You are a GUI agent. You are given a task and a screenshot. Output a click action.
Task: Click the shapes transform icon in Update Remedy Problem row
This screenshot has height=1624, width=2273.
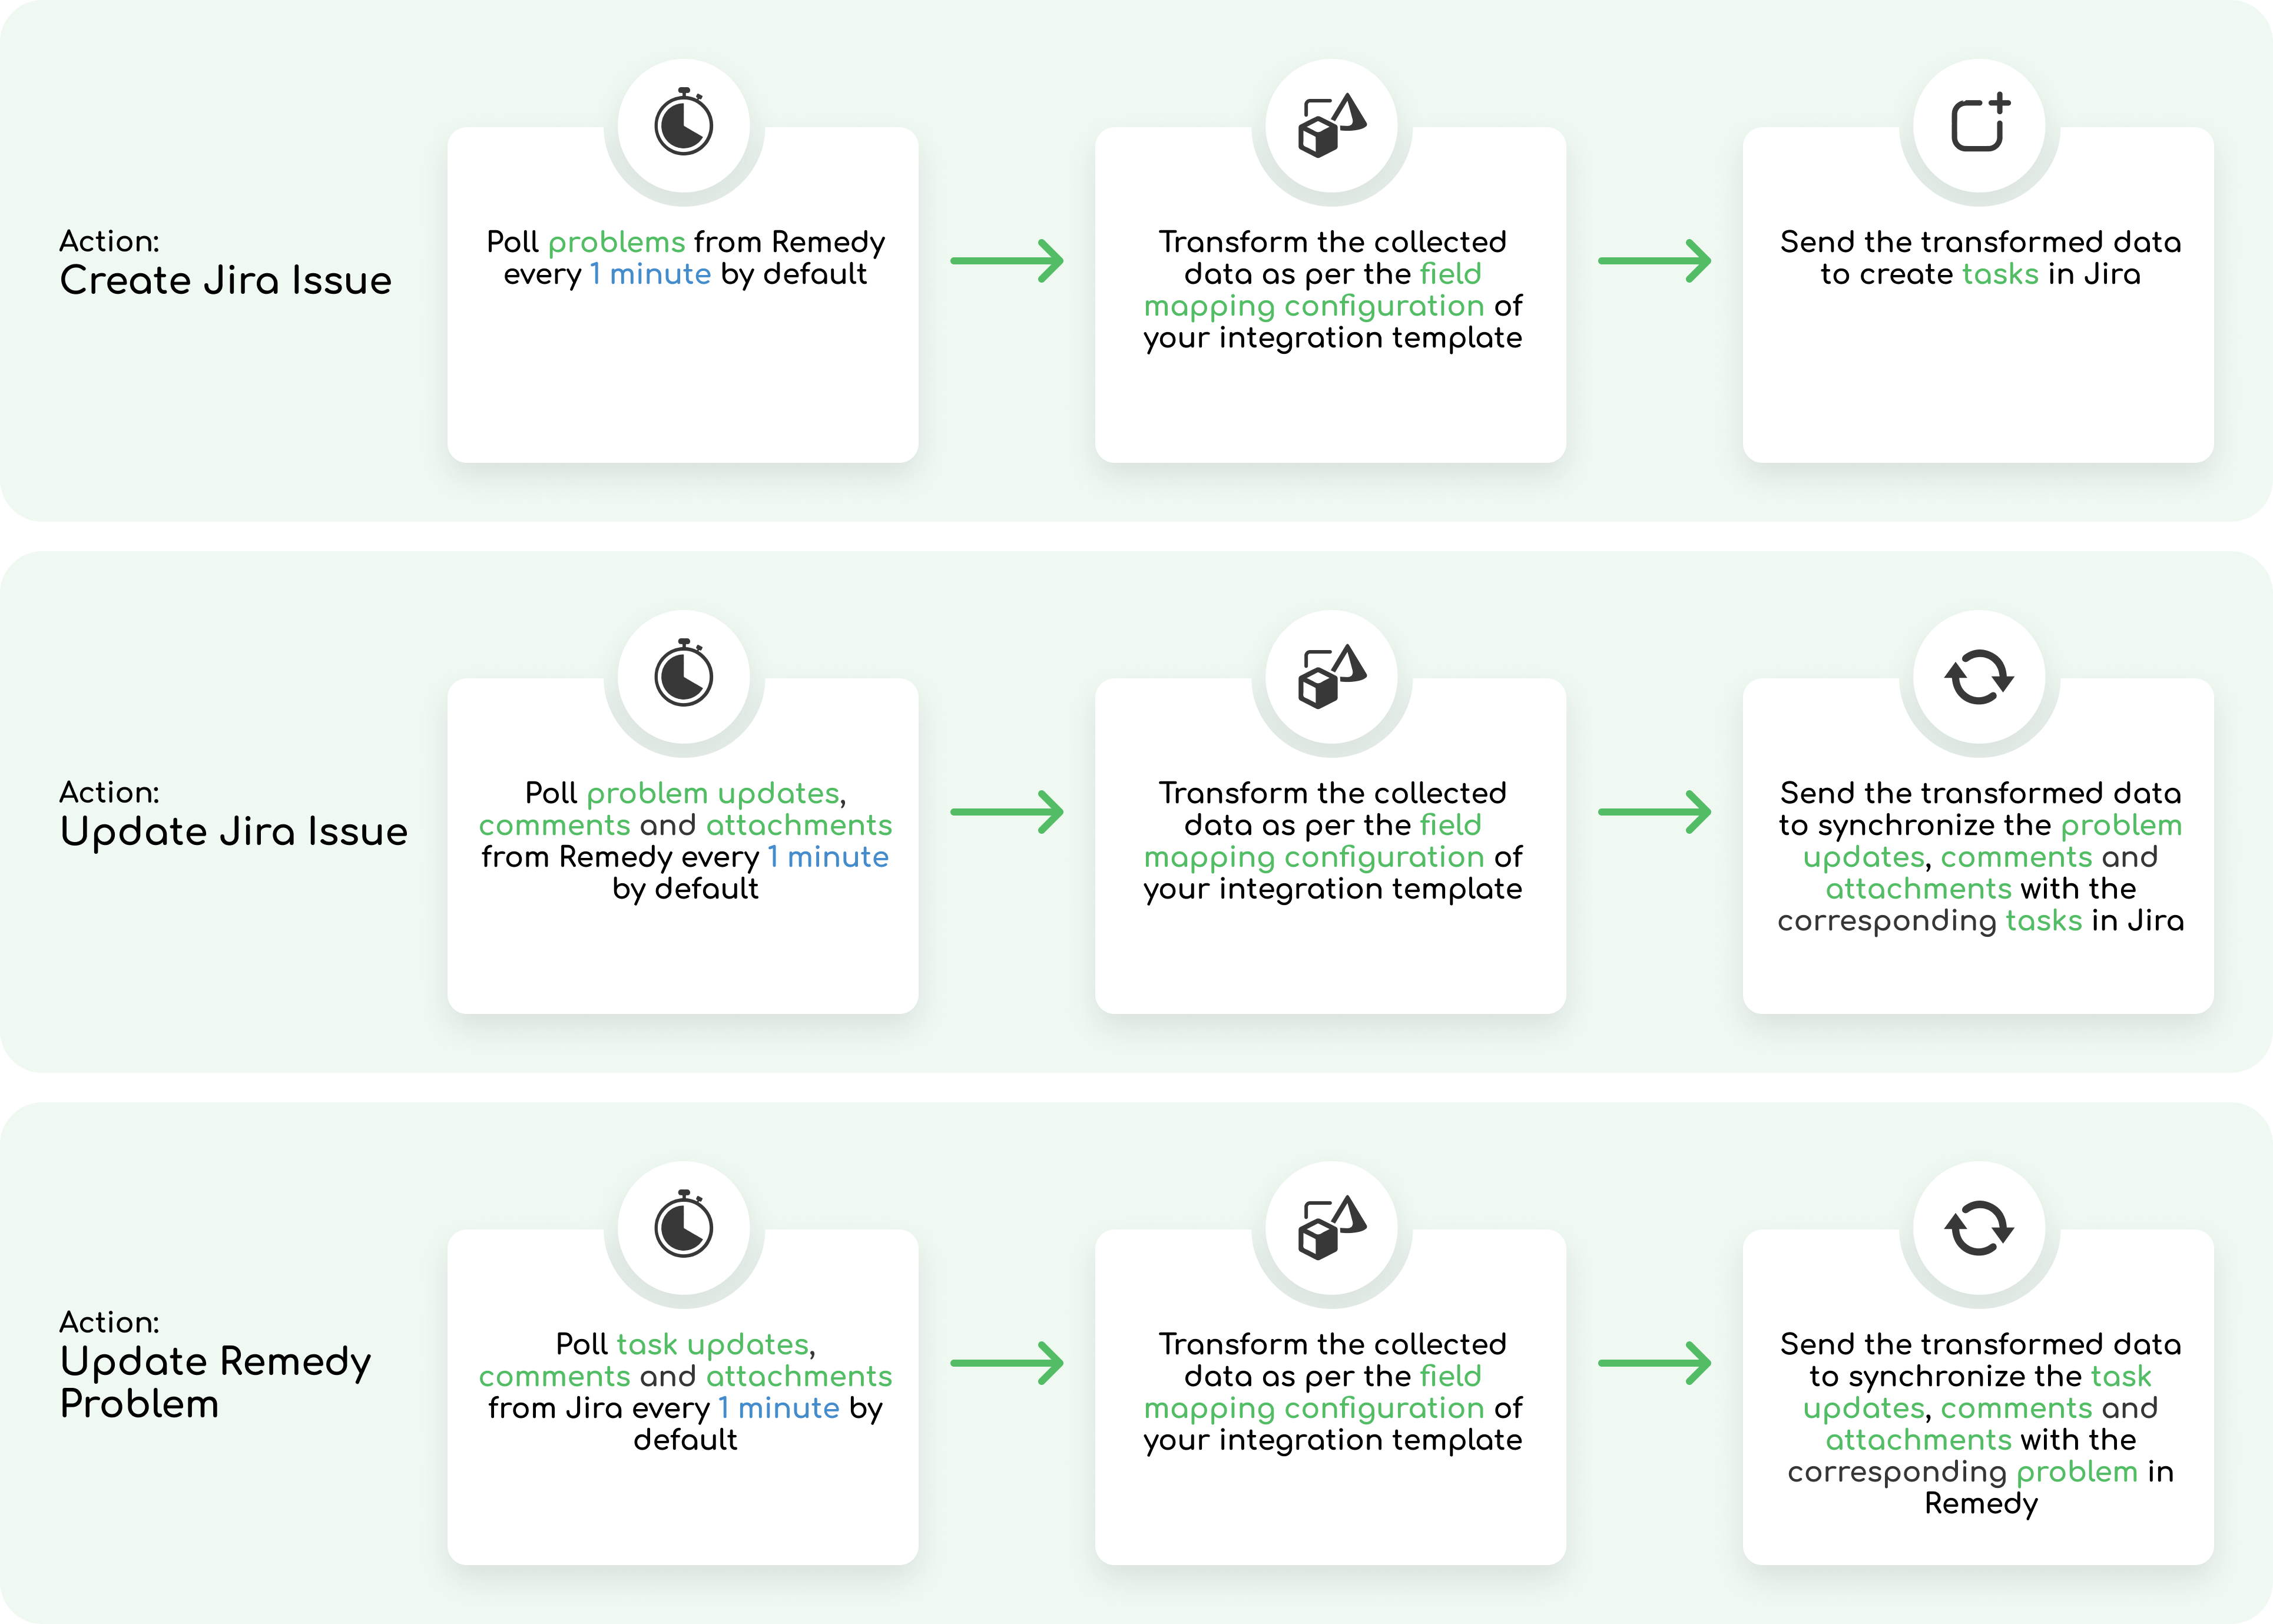coord(1331,1227)
